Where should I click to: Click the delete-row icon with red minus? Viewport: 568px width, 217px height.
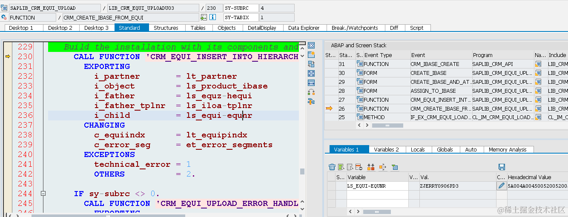click(x=359, y=167)
